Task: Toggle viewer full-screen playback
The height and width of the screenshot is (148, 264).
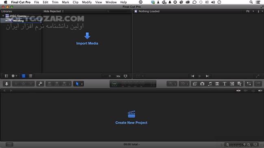Action: pyautogui.click(x=258, y=76)
